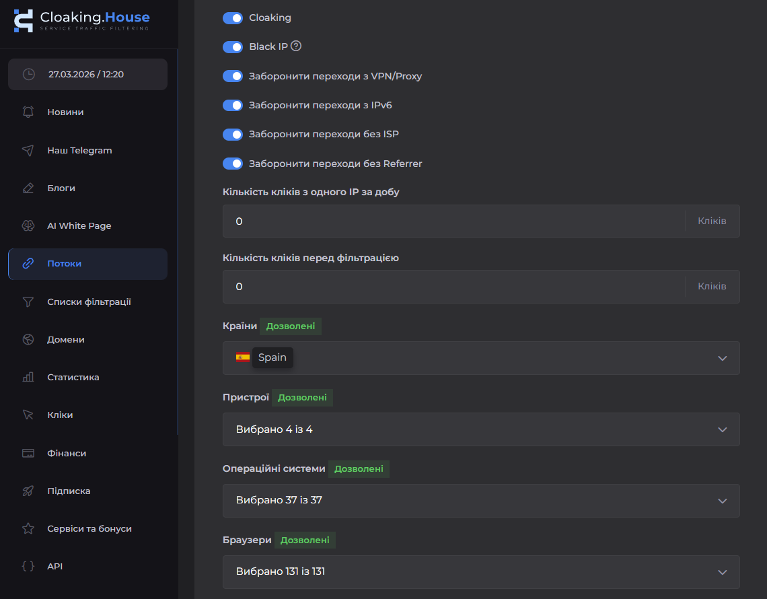The image size is (767, 599).
Task: Turn off the VPN/Proxy blocking toggle
Action: pos(233,76)
